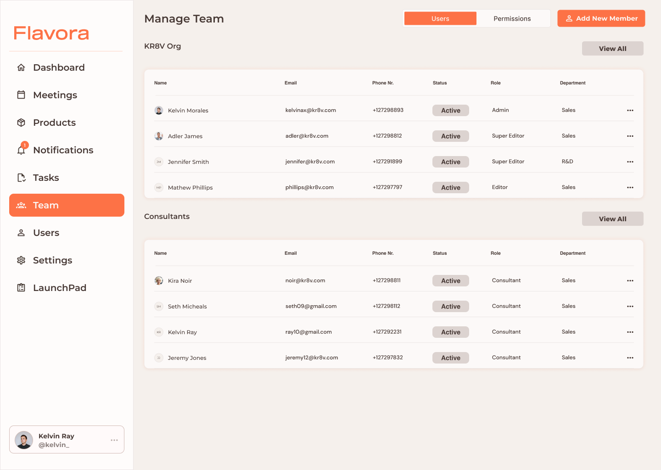Click View All for KR8V Org
661x470 pixels.
coord(612,49)
